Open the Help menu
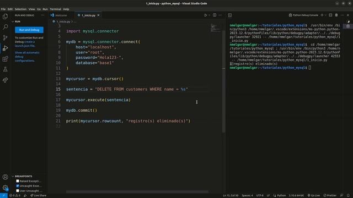This screenshot has width=353, height=198. pyautogui.click(x=66, y=9)
